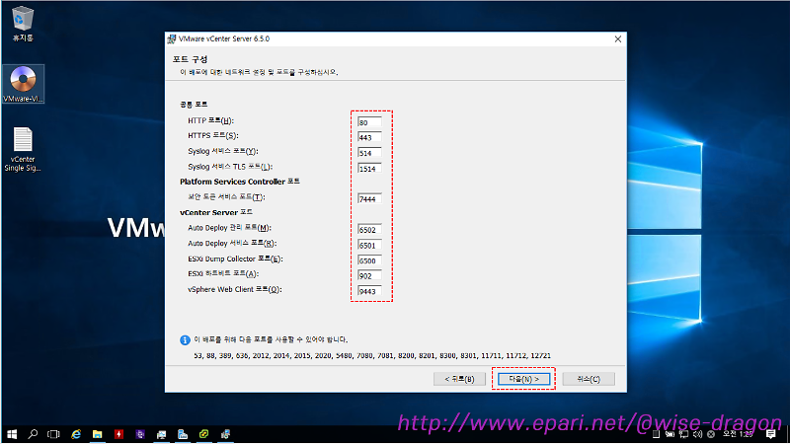Click the '공통 포트' section heading
This screenshot has width=790, height=444.
pos(194,105)
